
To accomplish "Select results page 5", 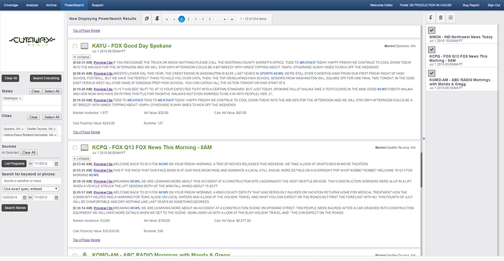I will coord(210,19).
